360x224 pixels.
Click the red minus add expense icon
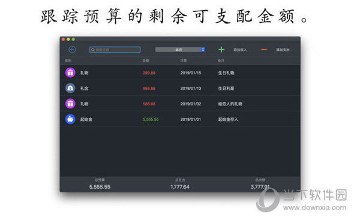264,50
